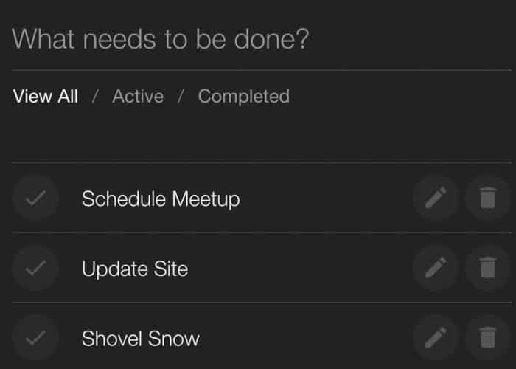Click the Update Site task label

point(135,269)
